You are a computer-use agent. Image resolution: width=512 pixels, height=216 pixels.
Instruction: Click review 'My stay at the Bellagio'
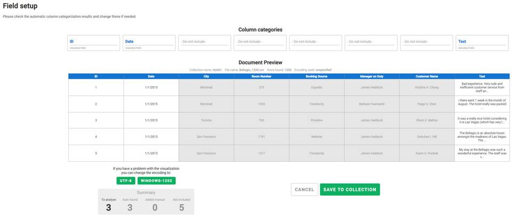tap(482, 153)
